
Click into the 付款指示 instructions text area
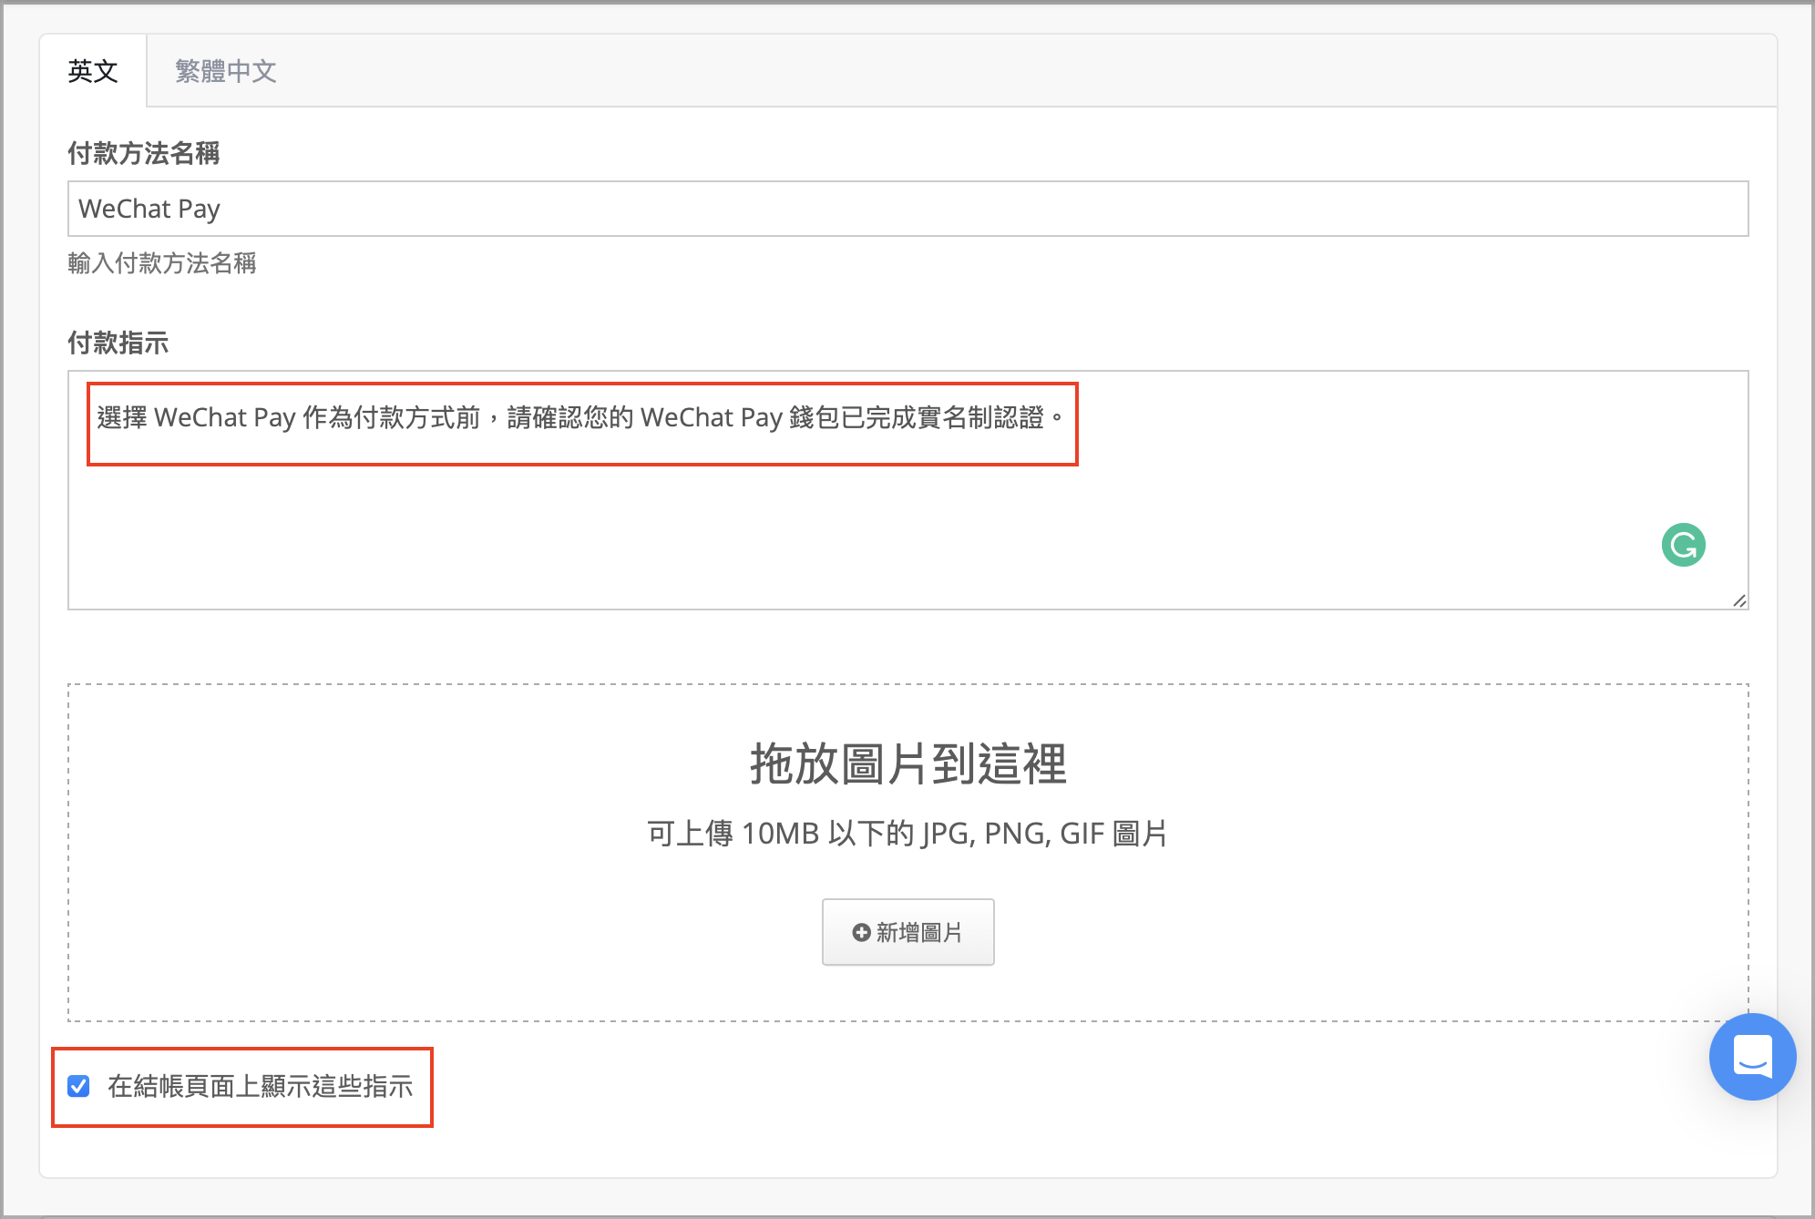(907, 490)
